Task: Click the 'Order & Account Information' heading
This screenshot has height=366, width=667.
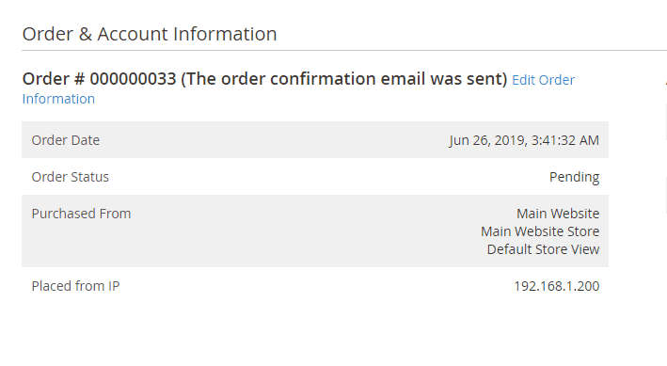Action: pos(150,34)
